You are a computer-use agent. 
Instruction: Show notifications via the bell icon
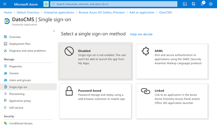coord(202,4)
